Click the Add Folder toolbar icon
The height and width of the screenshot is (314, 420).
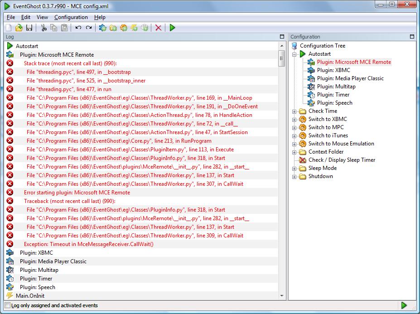tap(113, 28)
